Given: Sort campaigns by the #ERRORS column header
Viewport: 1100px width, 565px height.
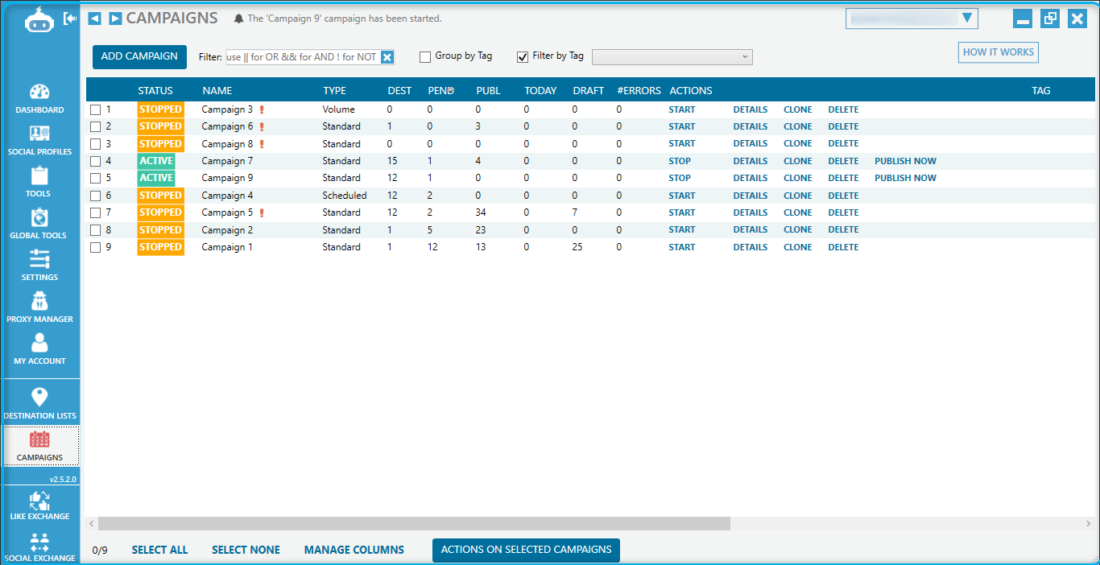Looking at the screenshot, I should pyautogui.click(x=639, y=91).
